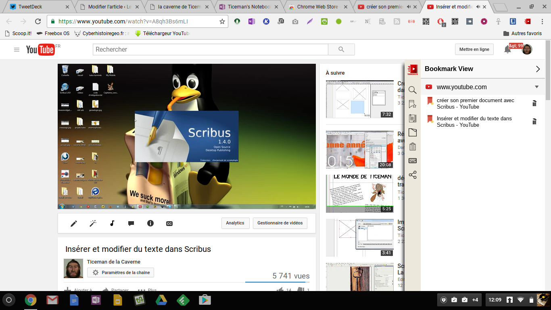
Task: Switch to the 'créer son premier' YouTube tab
Action: pos(387,6)
